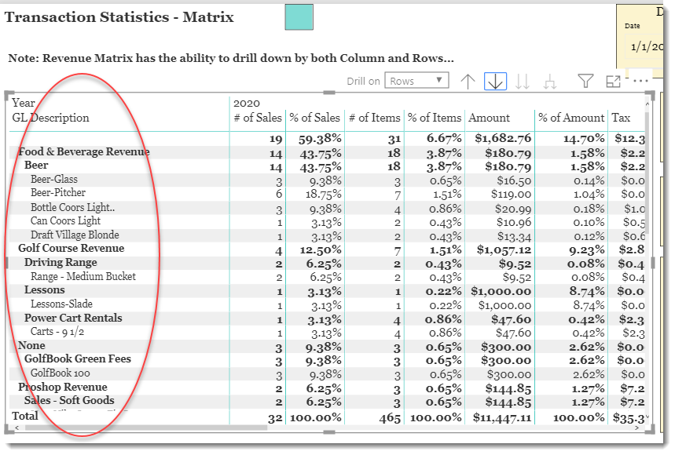Click the teal color swatch beside the title

click(x=300, y=16)
